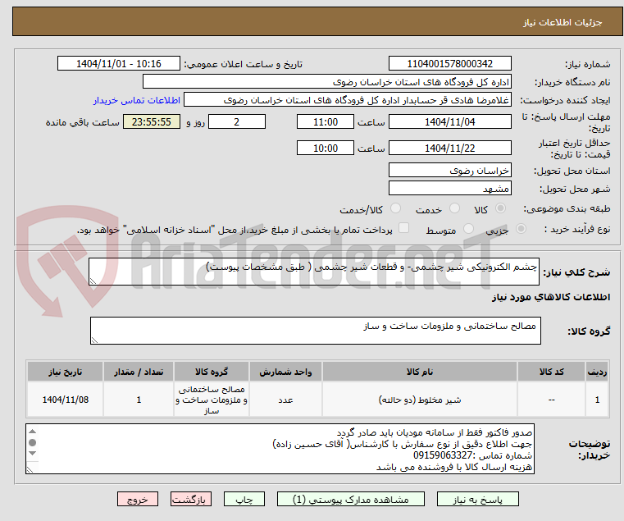
Task: Click the خروج exit button
Action: tap(138, 499)
